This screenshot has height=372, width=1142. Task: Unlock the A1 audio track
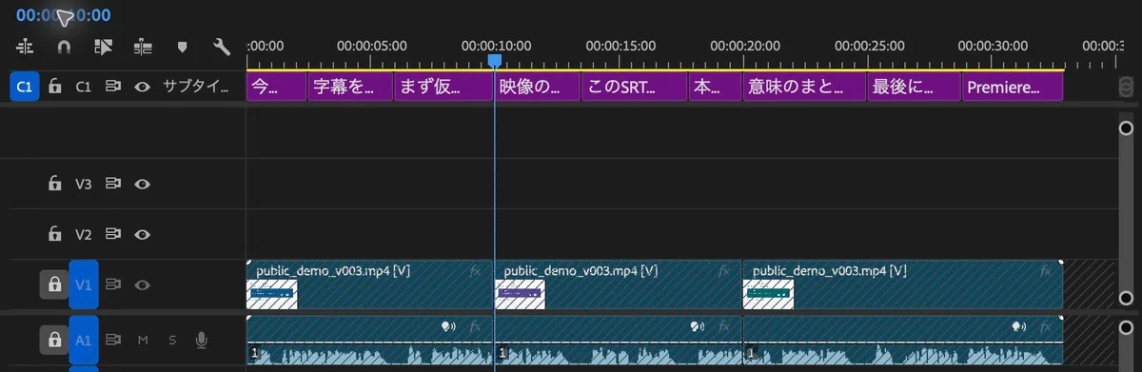coord(53,340)
